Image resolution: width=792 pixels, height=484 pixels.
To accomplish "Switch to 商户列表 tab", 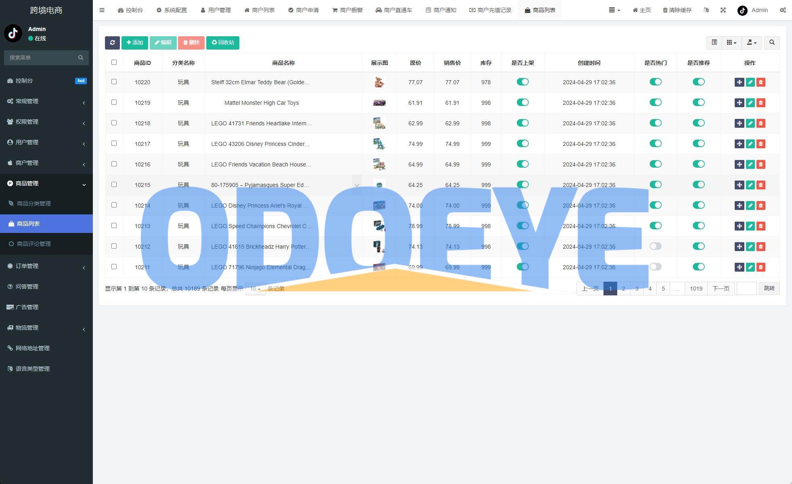I will 260,10.
